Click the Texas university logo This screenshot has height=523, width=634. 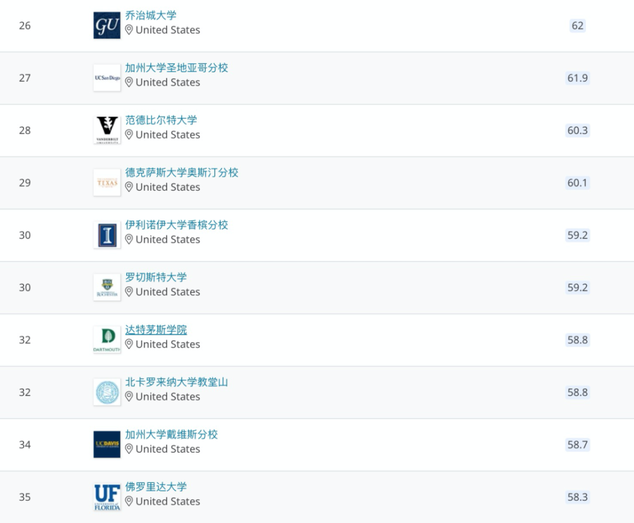point(107,183)
